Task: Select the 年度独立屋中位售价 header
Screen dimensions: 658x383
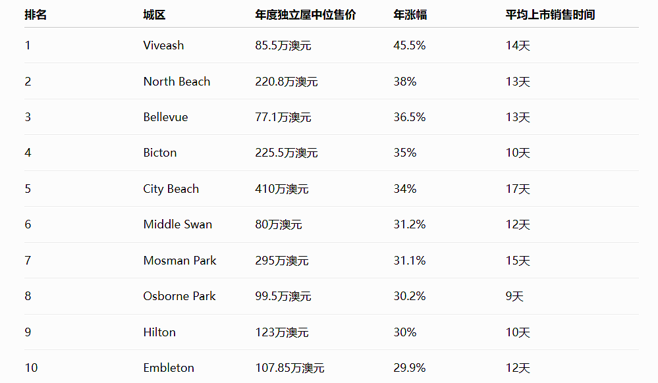Action: pyautogui.click(x=306, y=14)
